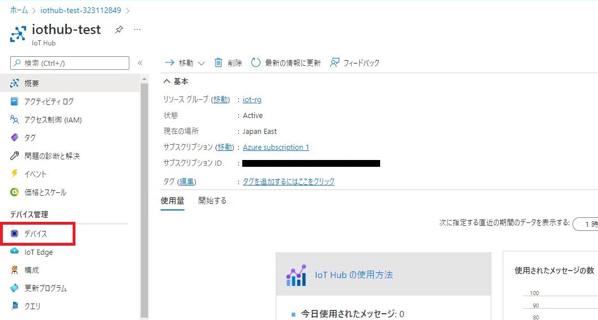Open the 概要 overview menu item
Screen dimensions: 598x320
click(70, 83)
